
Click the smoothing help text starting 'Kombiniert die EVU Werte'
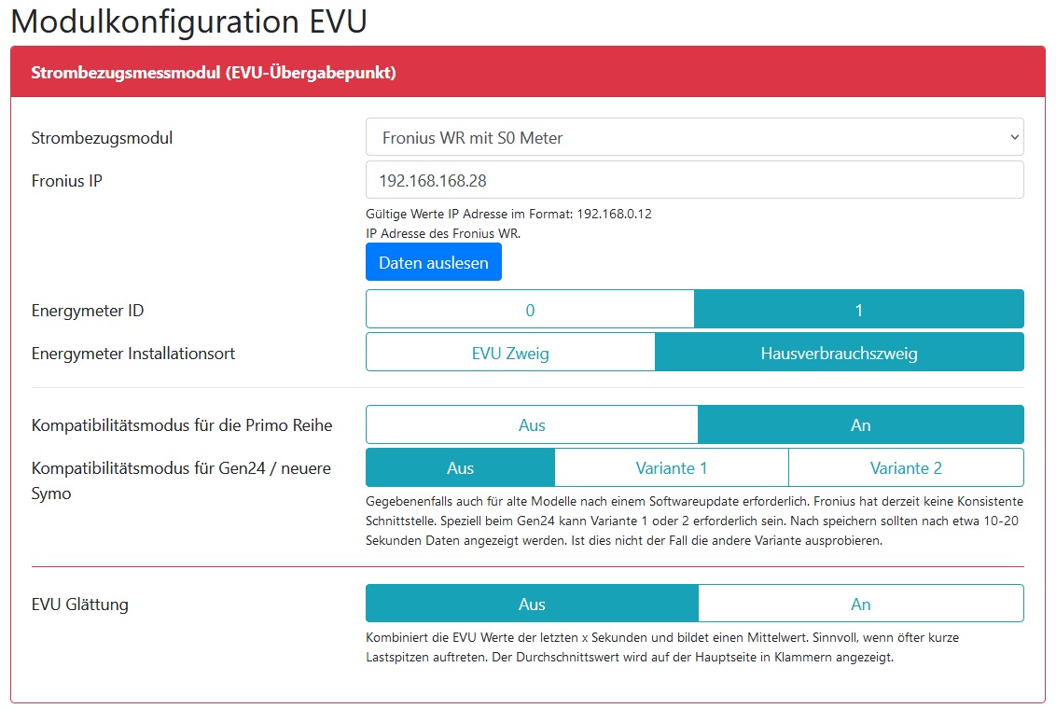(x=662, y=647)
